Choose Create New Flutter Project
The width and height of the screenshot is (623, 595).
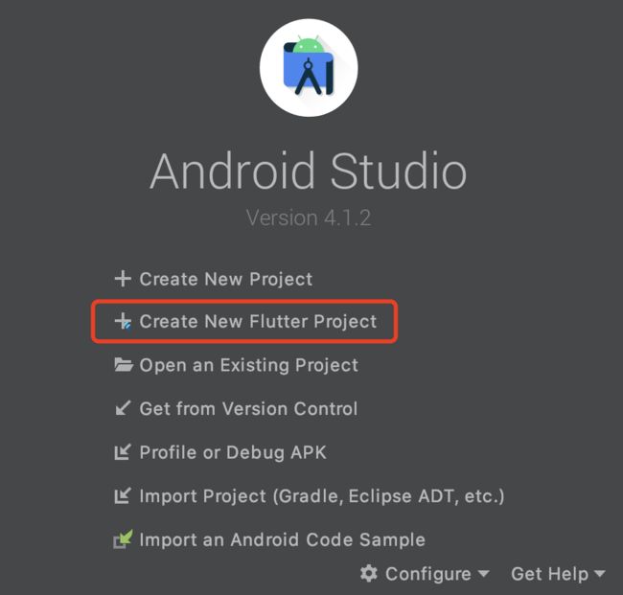pos(258,321)
